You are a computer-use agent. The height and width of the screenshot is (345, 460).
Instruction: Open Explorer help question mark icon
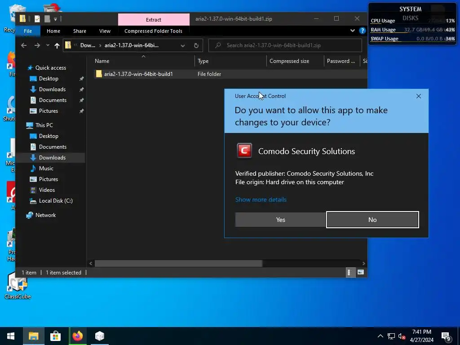coord(363,31)
